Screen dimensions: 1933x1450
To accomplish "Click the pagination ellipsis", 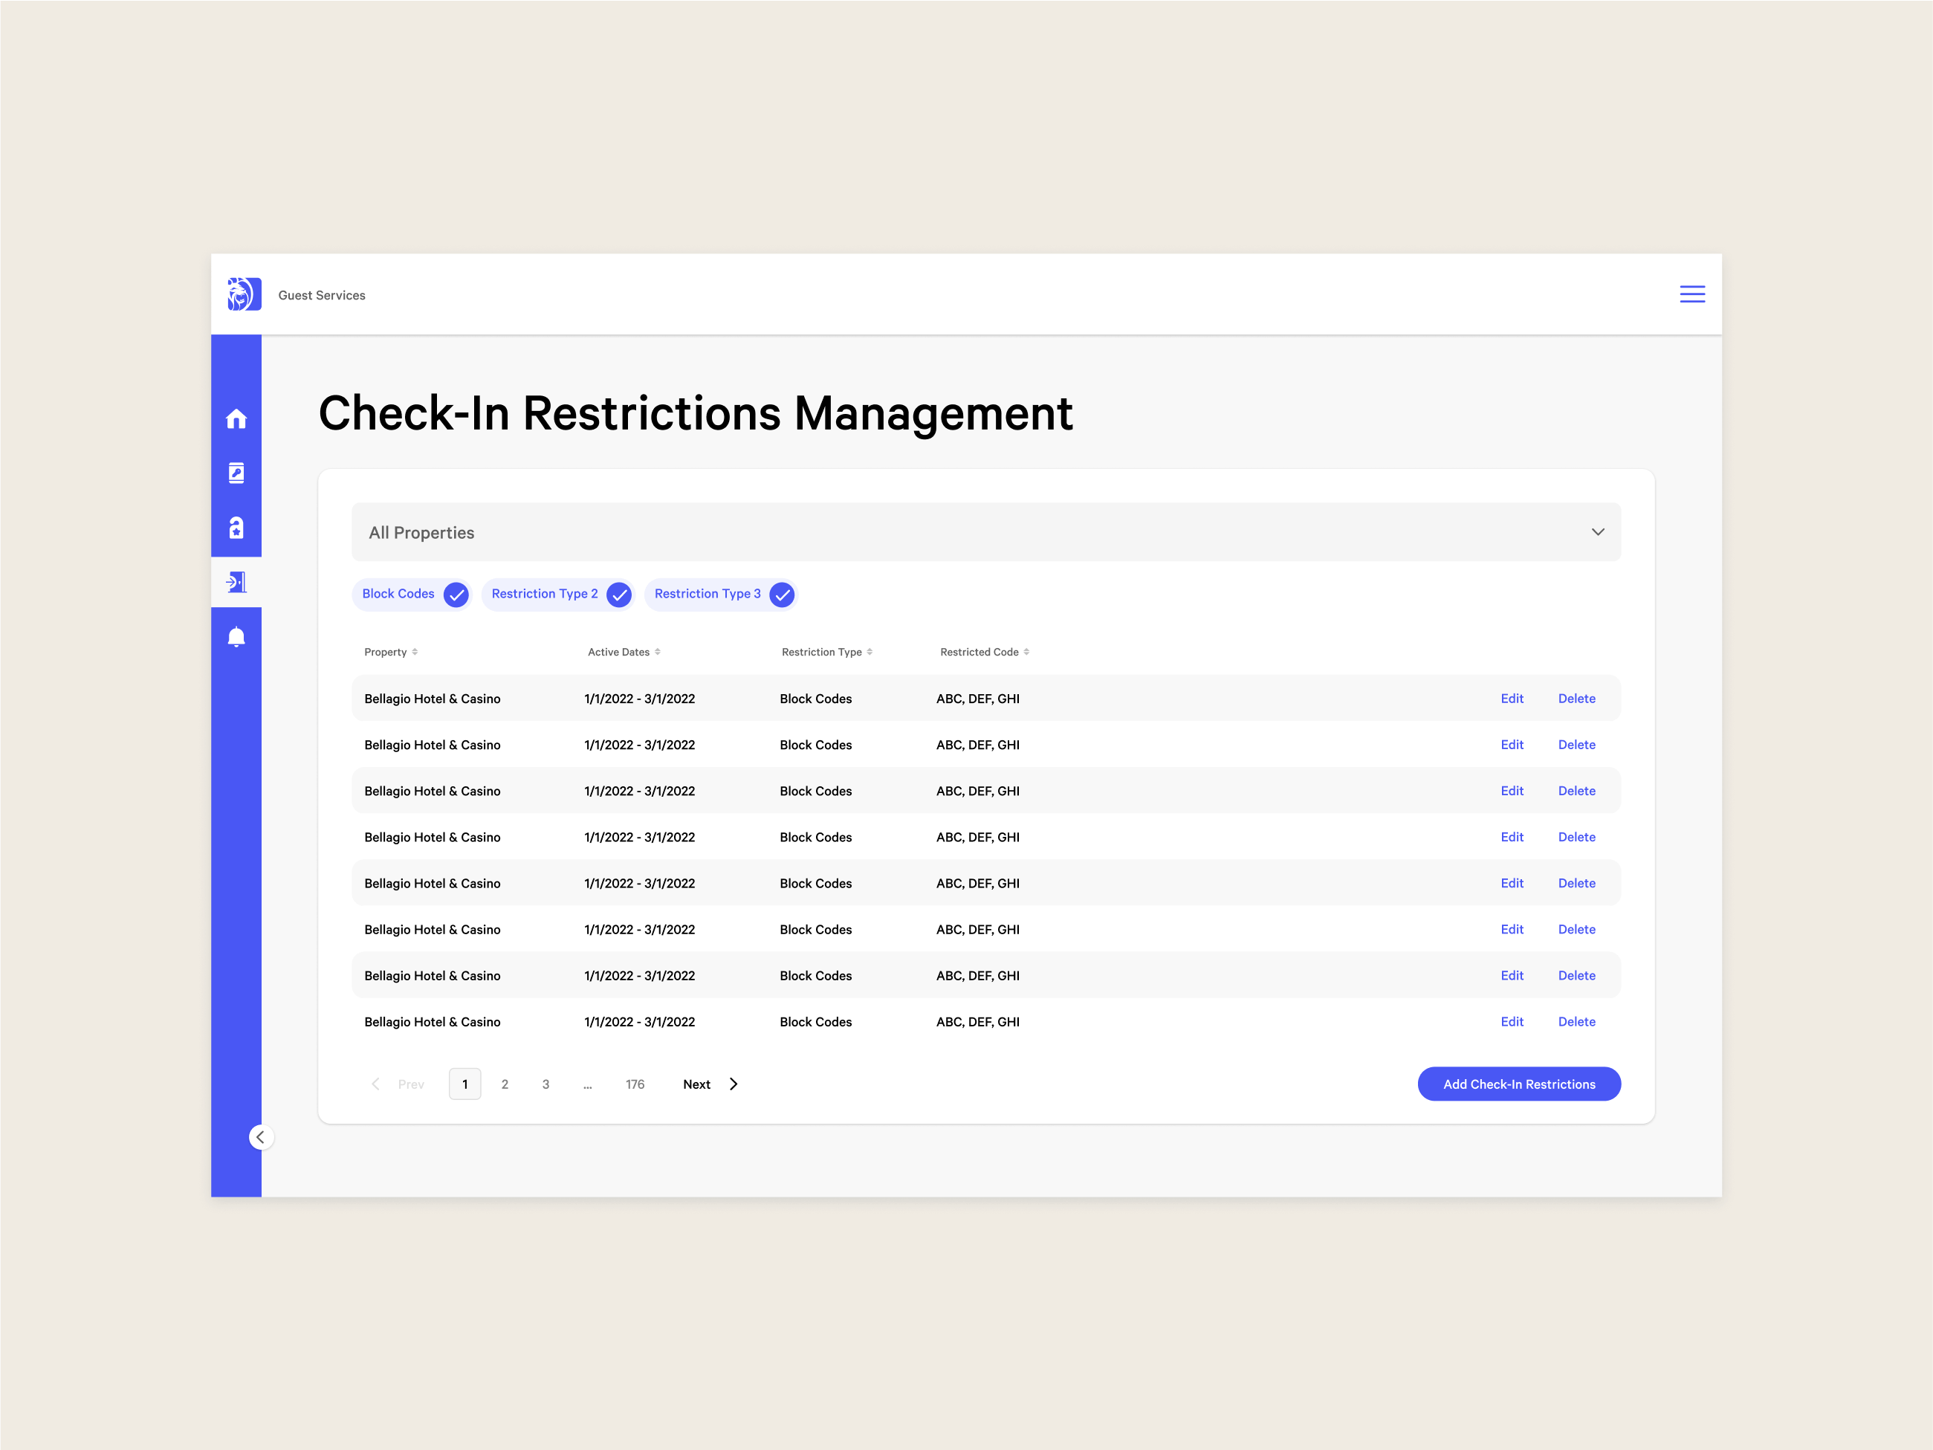I will [588, 1086].
